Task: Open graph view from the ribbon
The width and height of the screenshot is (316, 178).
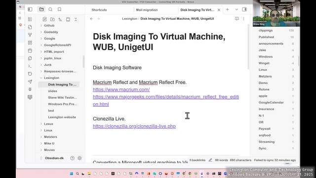Action: coord(30,35)
